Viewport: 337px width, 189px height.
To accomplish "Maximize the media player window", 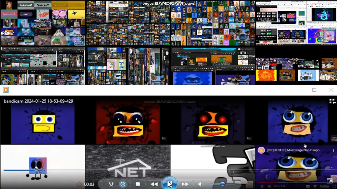I will point(314,90).
